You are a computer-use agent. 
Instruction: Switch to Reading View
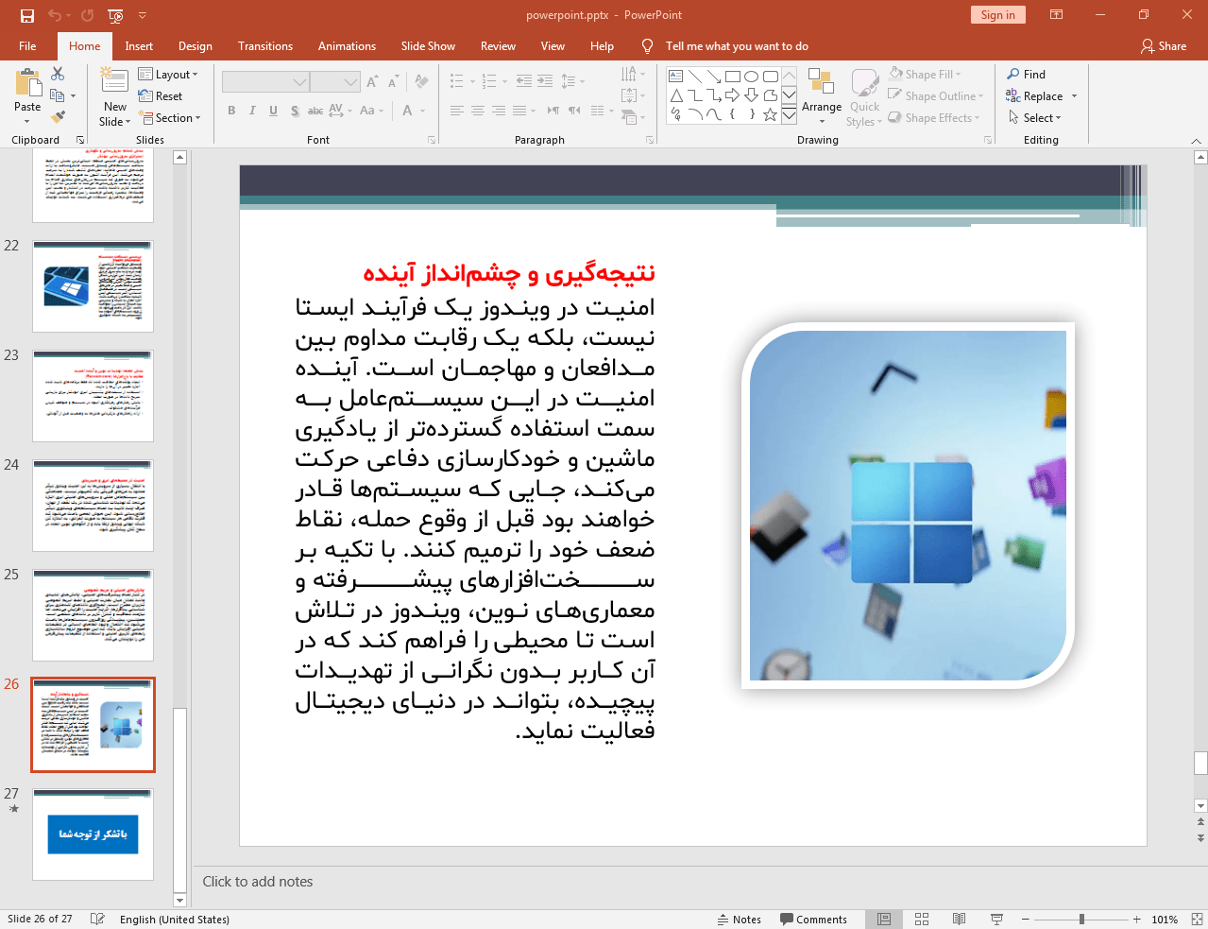(x=959, y=920)
